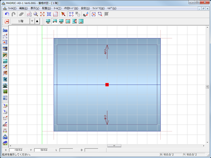Select the last teal roof type icon
Viewport: 211px width, 158px height.
tap(81, 21)
